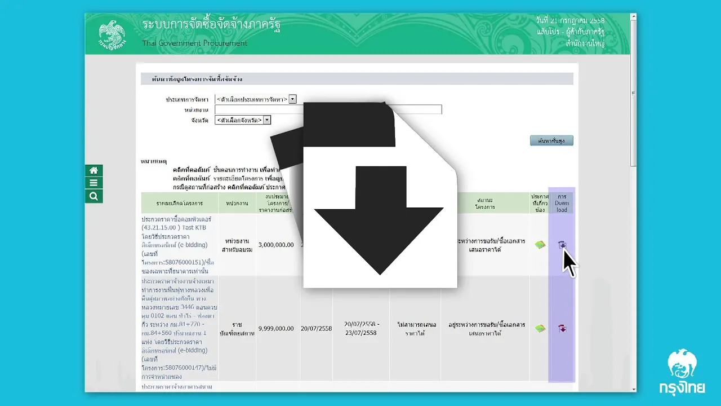This screenshot has width=721, height=406.
Task: Click the page scrollbar down arrow
Action: point(634,389)
